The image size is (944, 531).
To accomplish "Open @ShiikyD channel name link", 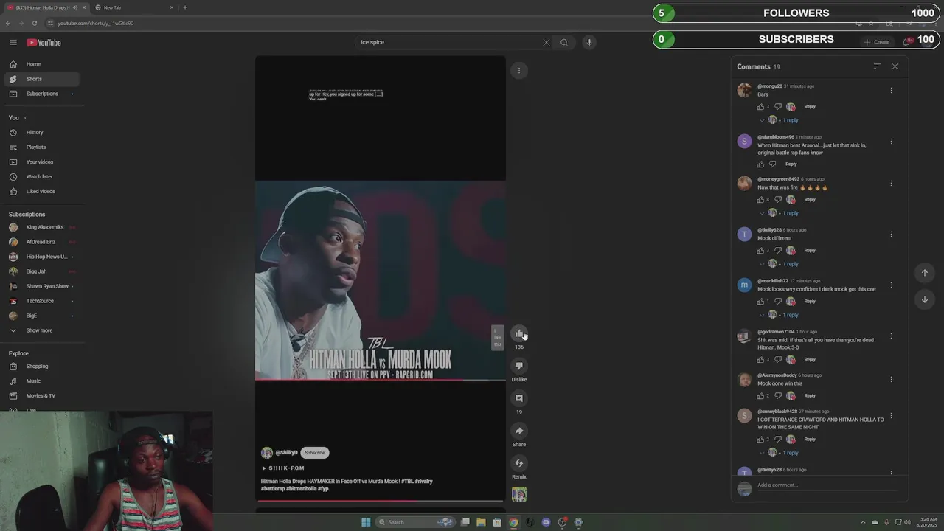I will pos(286,453).
